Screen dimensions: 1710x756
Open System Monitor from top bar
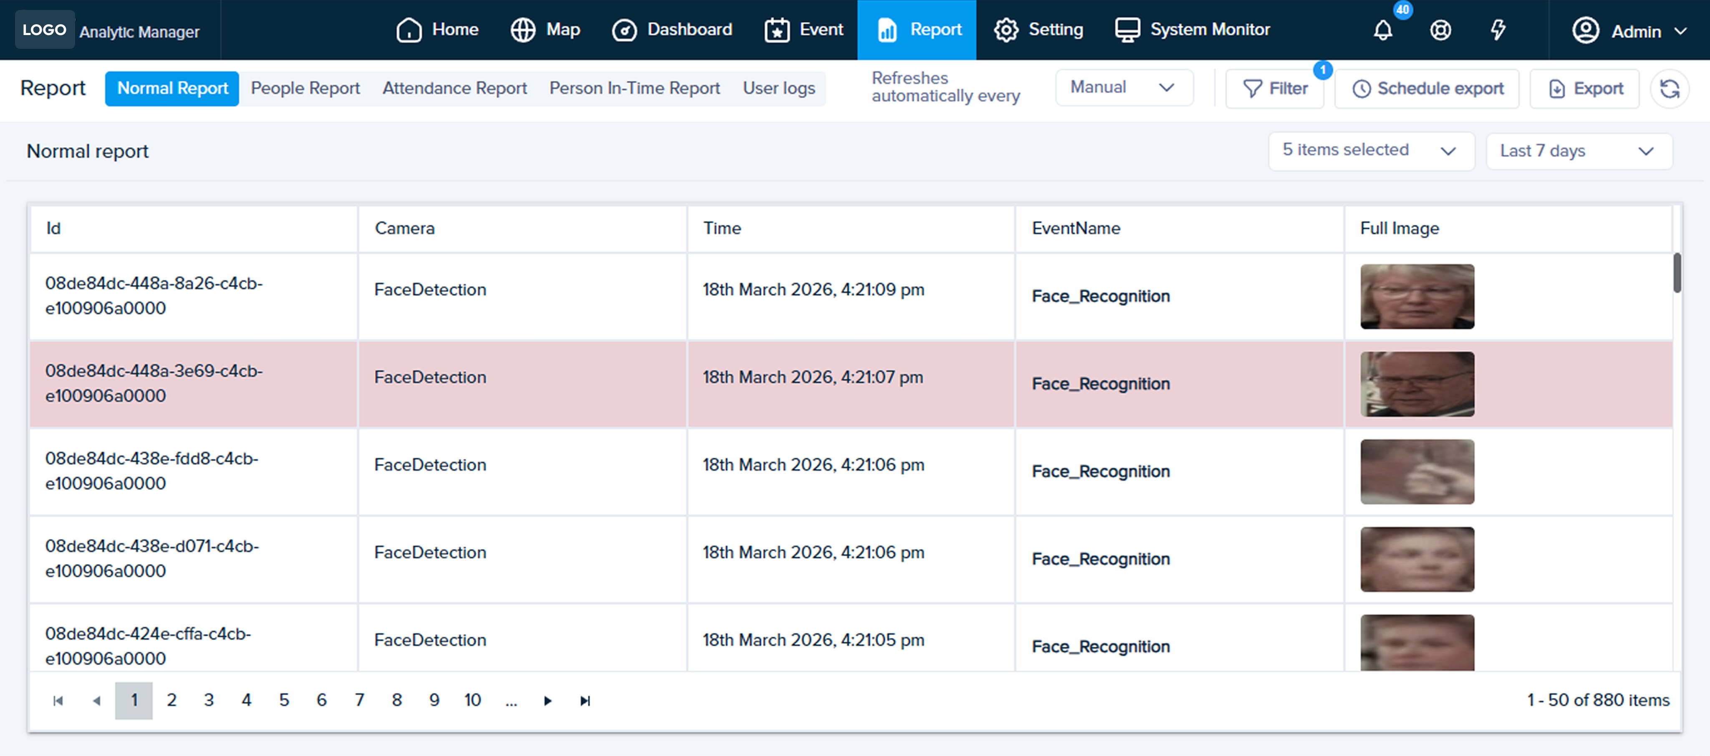click(x=1192, y=30)
